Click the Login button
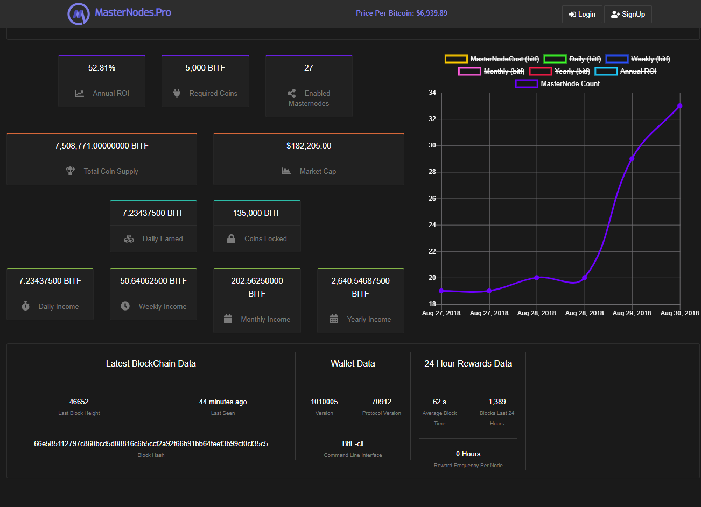The height and width of the screenshot is (507, 701). [582, 14]
